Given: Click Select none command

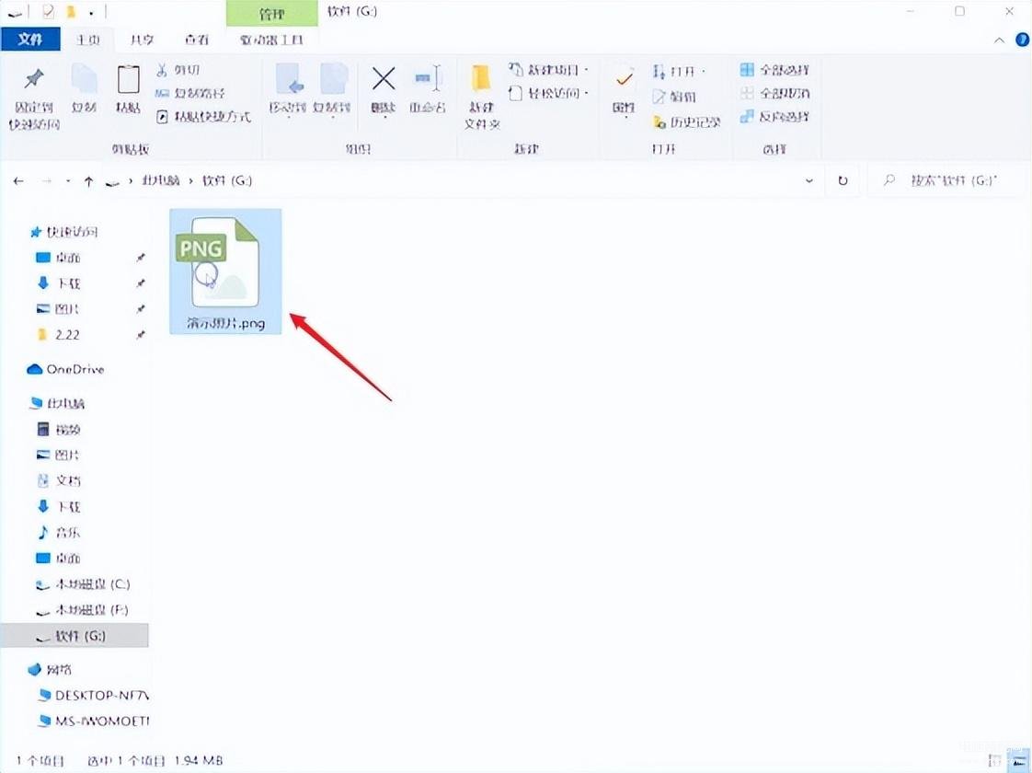Looking at the screenshot, I should (x=774, y=94).
